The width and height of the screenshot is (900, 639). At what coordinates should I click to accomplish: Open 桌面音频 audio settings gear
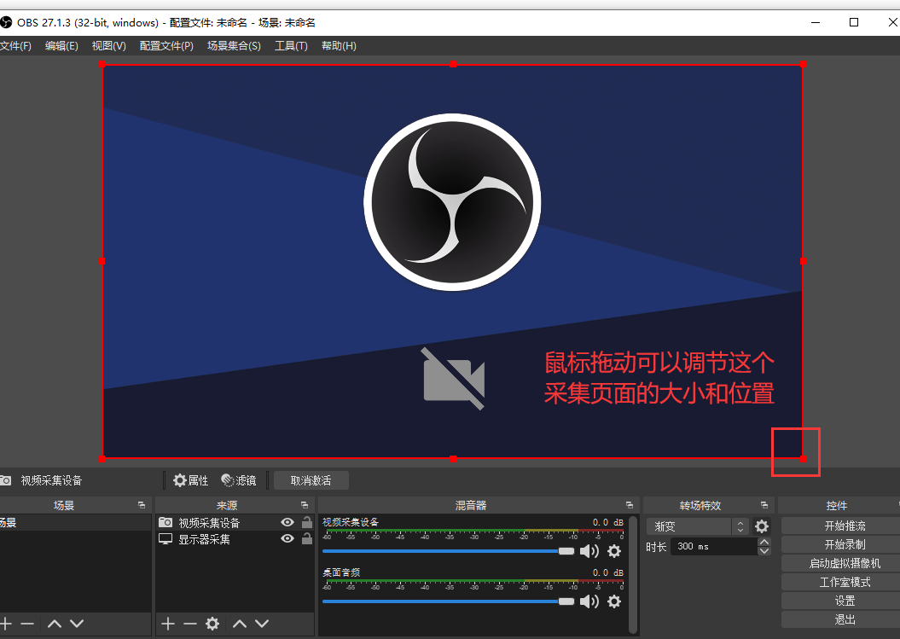coord(614,601)
